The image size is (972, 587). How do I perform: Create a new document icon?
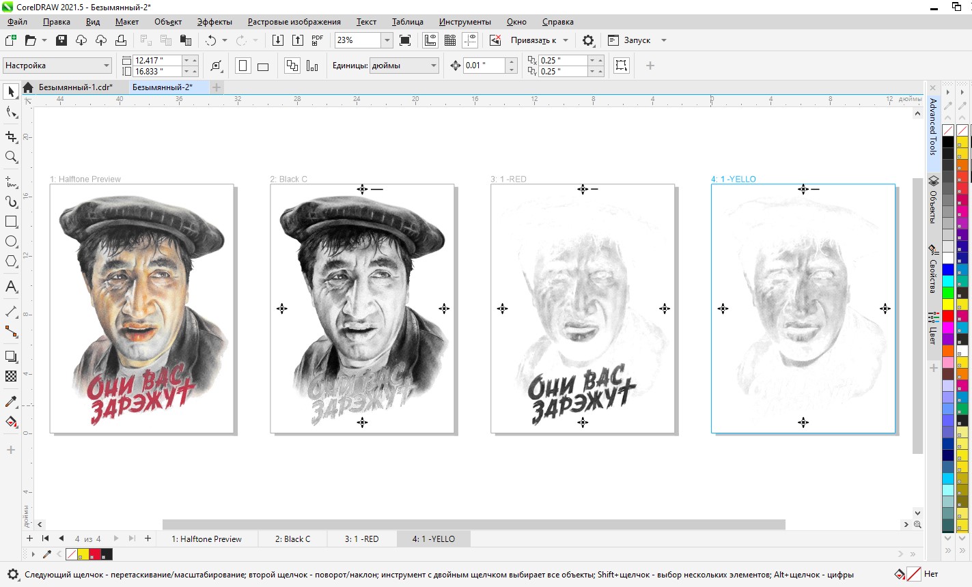pos(10,40)
